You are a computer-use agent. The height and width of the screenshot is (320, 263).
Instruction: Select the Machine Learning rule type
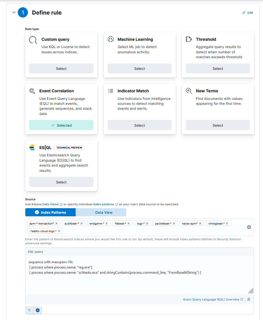point(139,69)
